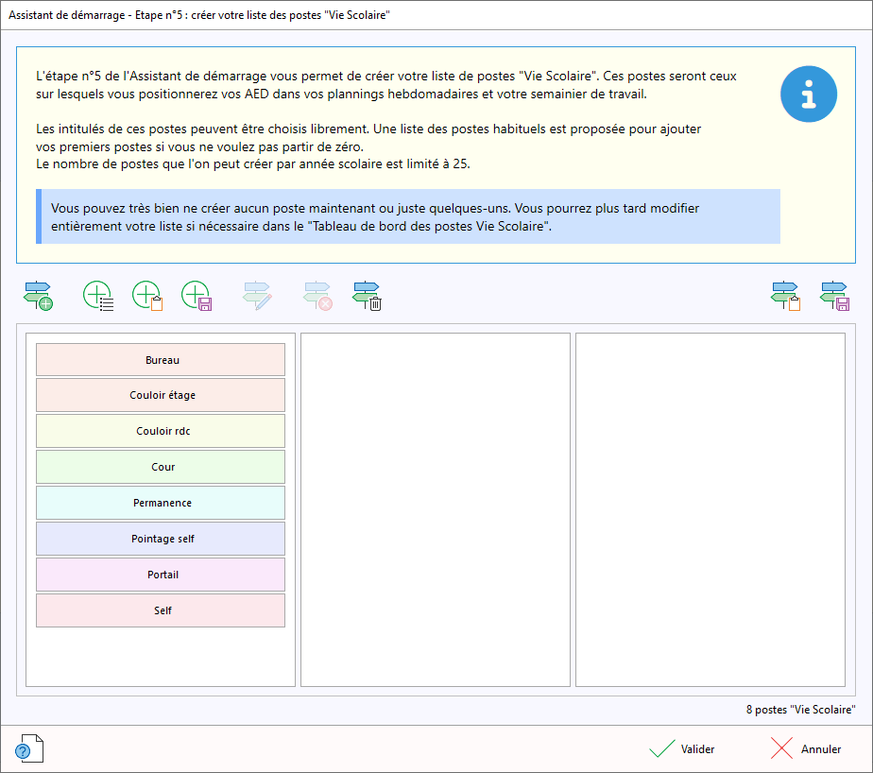This screenshot has width=873, height=773.
Task: Select the Cour post
Action: click(x=161, y=468)
